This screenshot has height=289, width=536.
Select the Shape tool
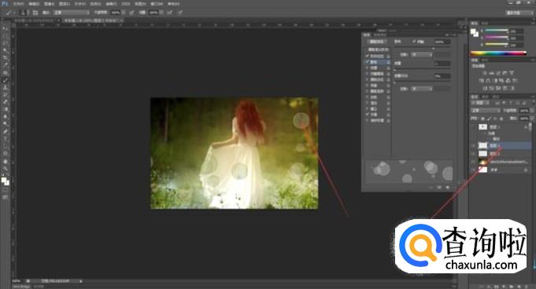tap(6, 153)
